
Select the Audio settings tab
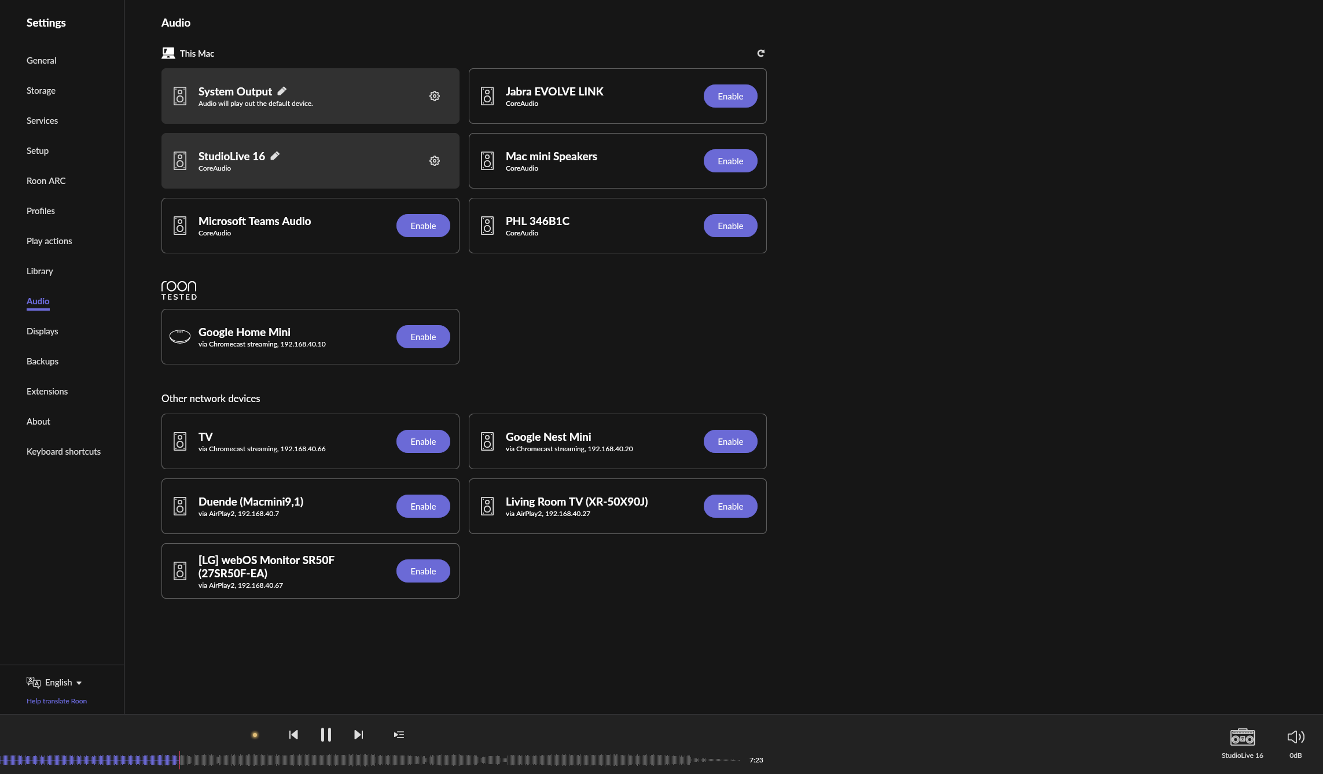pos(38,301)
